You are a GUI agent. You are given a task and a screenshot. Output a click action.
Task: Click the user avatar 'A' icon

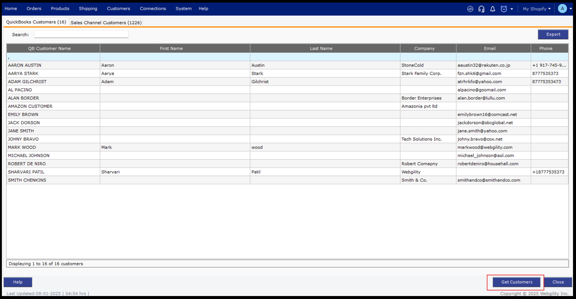click(x=562, y=9)
